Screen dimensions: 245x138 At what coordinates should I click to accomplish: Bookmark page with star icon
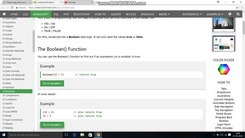237,8
